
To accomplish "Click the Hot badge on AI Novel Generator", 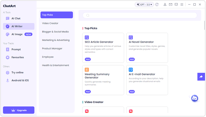I will pos(132,59).
